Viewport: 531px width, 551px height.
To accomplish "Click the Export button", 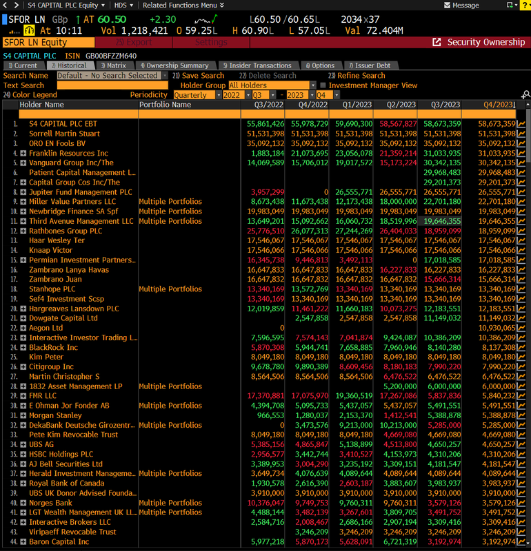I will 134,42.
